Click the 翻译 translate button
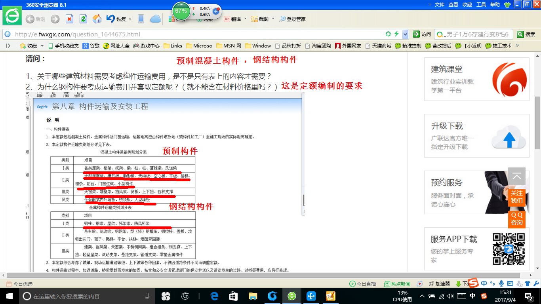The height and width of the screenshot is (304, 541). pyautogui.click(x=233, y=19)
